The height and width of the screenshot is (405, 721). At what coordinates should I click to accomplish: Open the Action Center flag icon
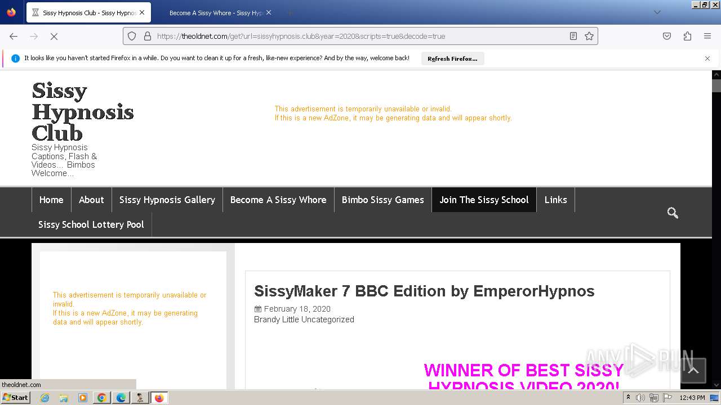tap(666, 398)
